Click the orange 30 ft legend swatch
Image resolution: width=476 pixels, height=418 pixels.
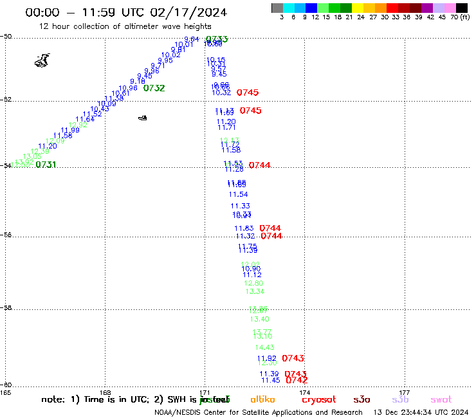pos(381,8)
